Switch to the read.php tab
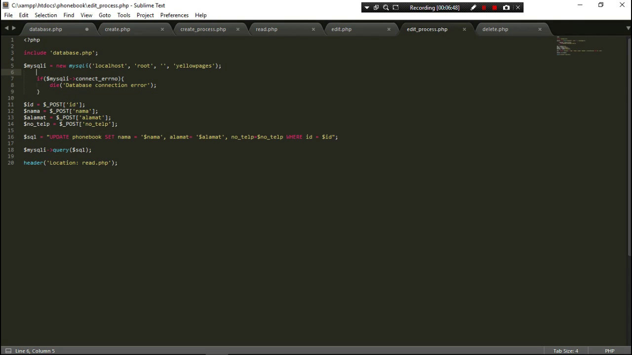The width and height of the screenshot is (632, 355). [267, 29]
